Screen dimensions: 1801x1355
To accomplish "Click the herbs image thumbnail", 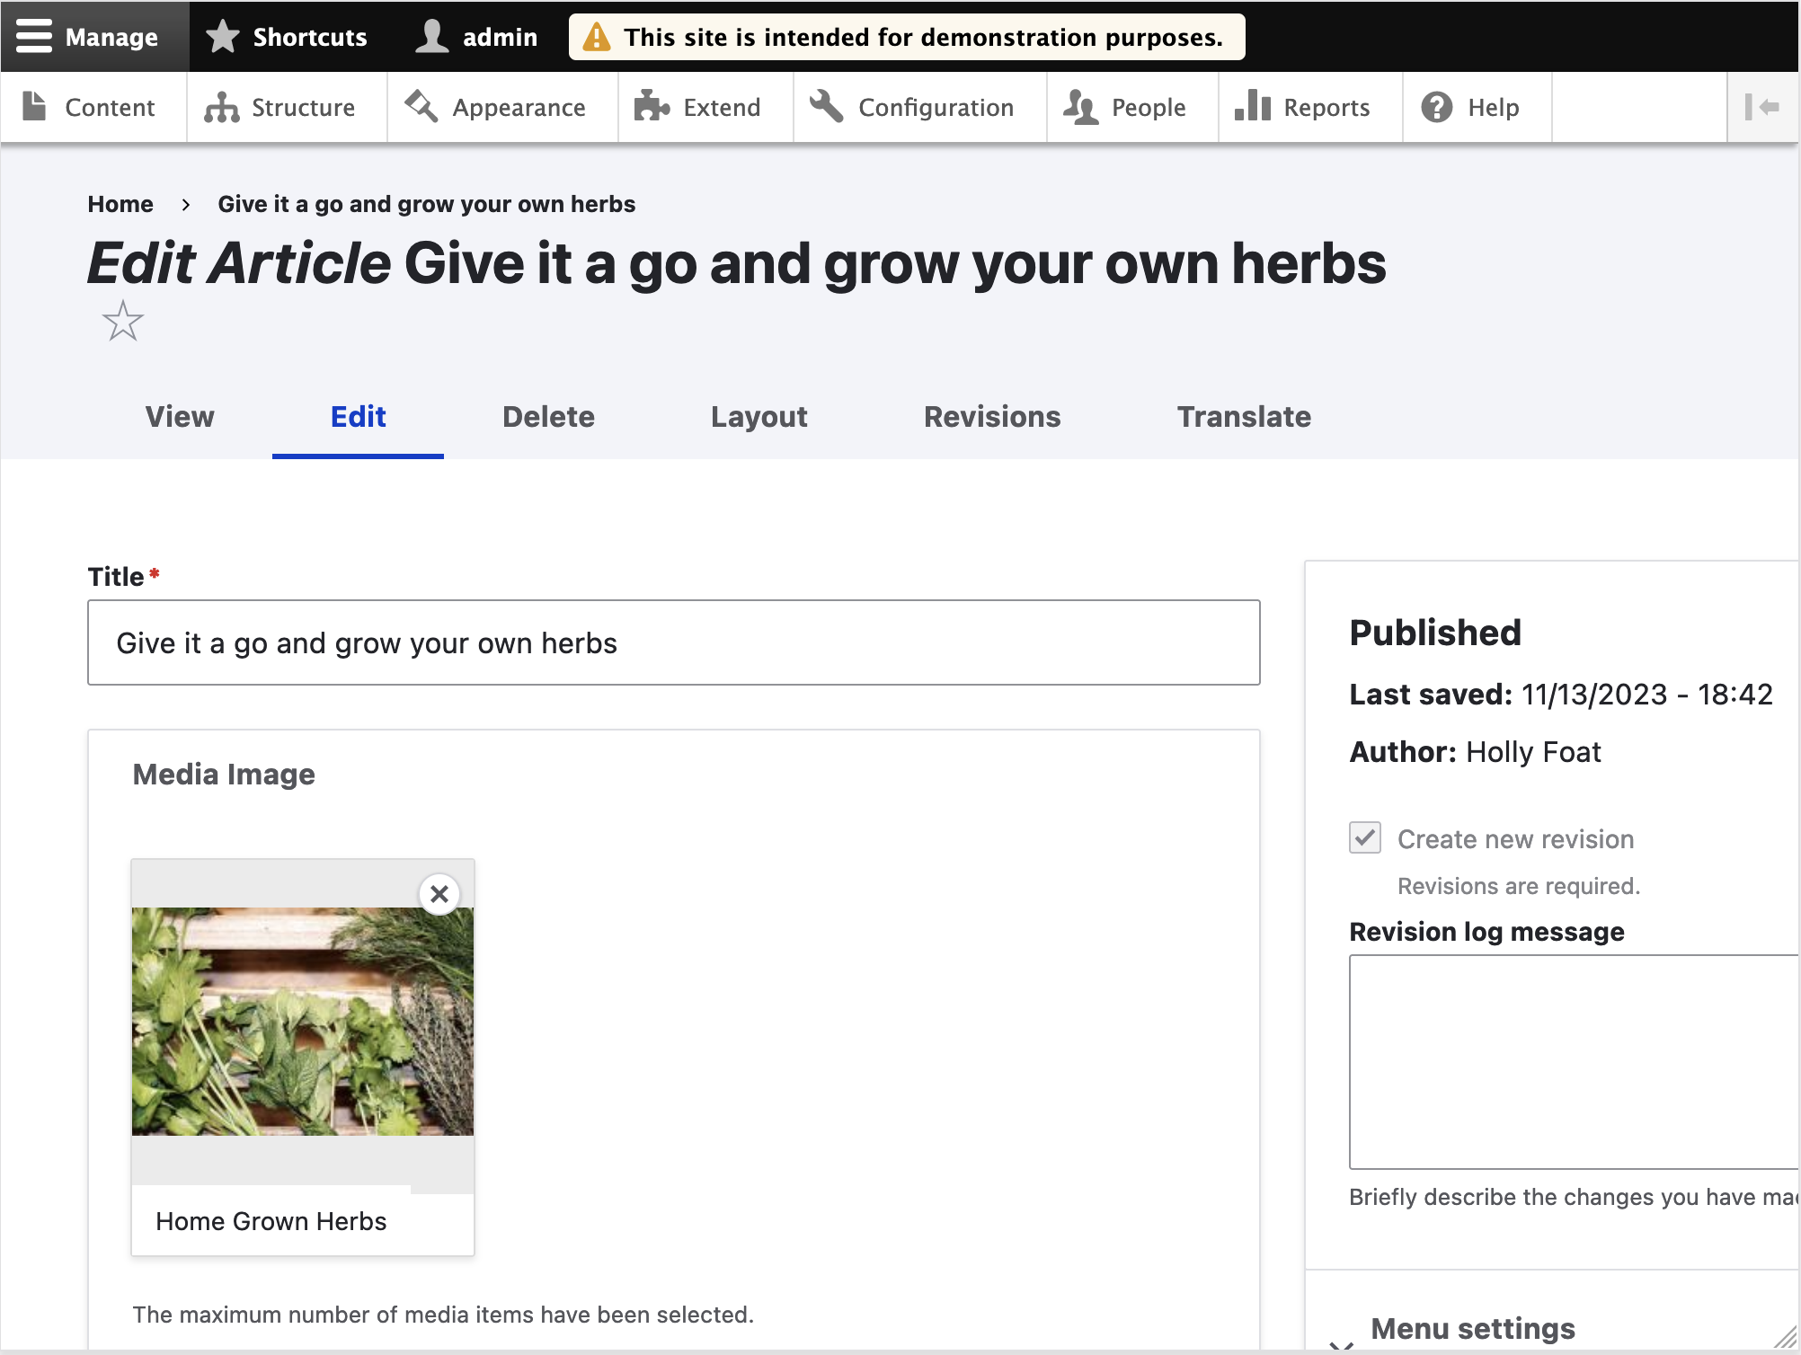I will tap(303, 1022).
